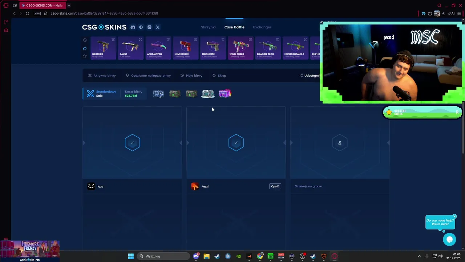Open the browser search icon at top right
Screen dimensions: 465x262
439,5
